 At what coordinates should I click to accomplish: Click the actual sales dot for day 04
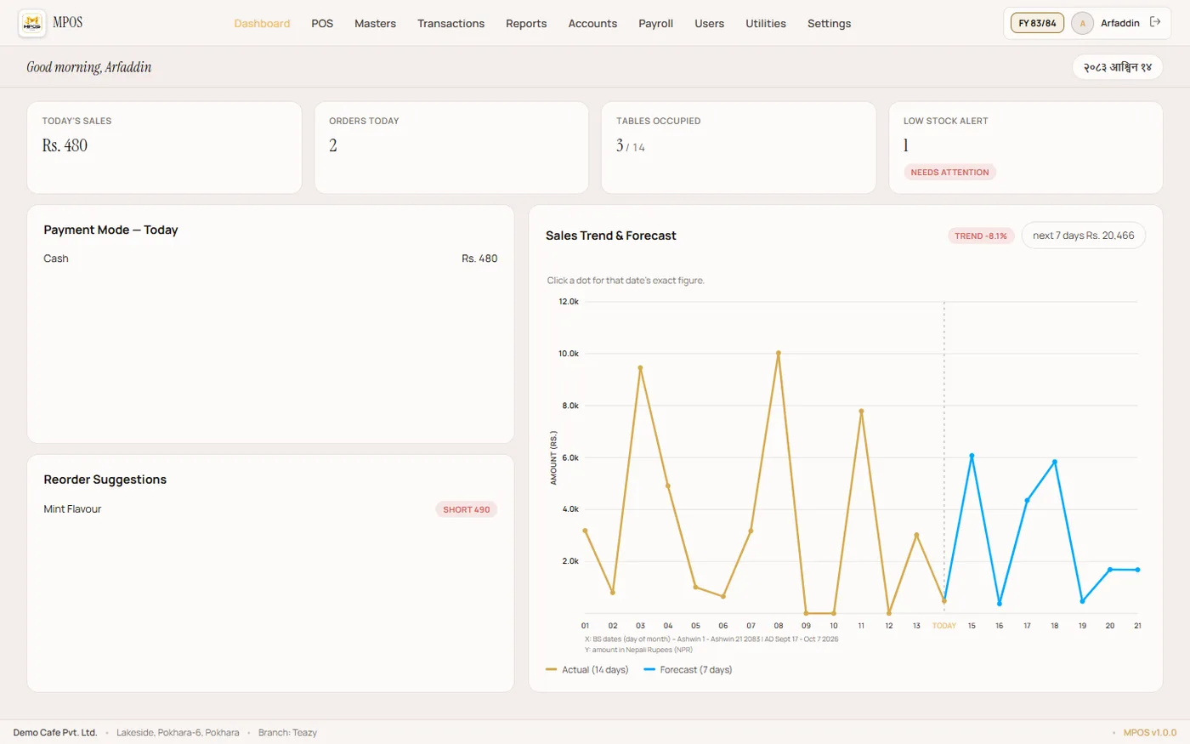coord(668,486)
